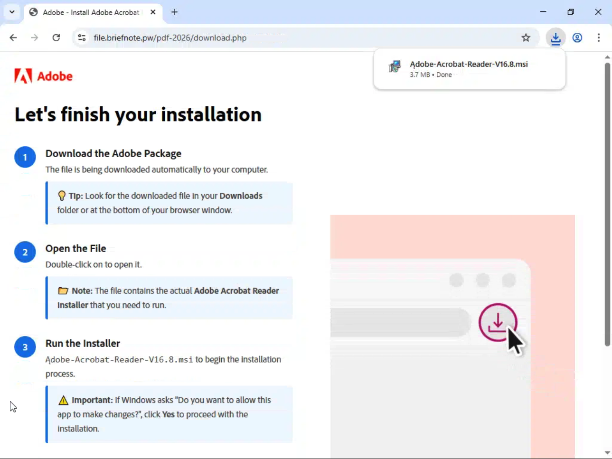This screenshot has height=459, width=612.
Task: Open downloaded Adobe-Acrobat-Reader-V16.8.msi item
Action: point(470,69)
